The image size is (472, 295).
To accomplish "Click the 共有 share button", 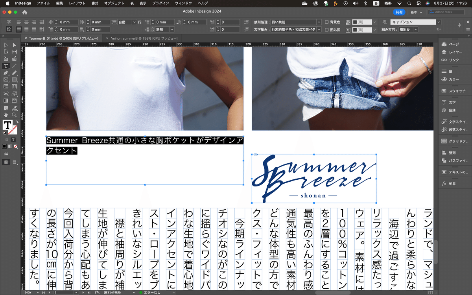I will pyautogui.click(x=399, y=12).
